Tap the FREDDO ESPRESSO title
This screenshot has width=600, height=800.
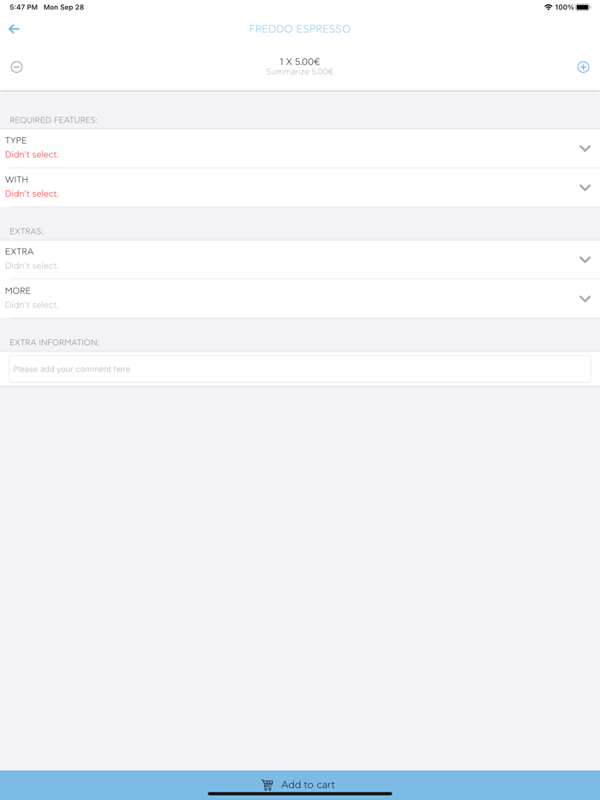click(299, 29)
